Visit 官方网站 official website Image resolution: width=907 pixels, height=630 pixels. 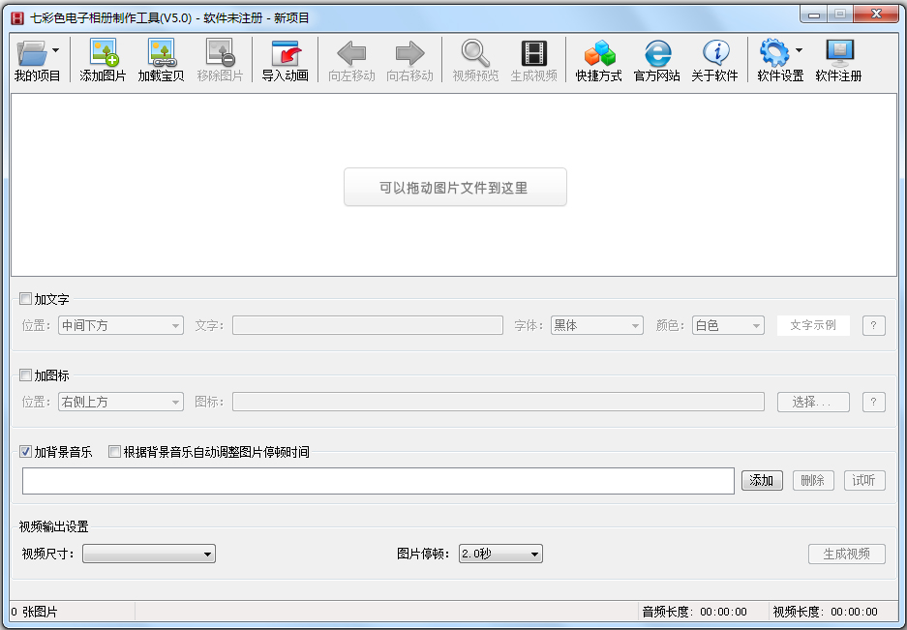tap(657, 60)
